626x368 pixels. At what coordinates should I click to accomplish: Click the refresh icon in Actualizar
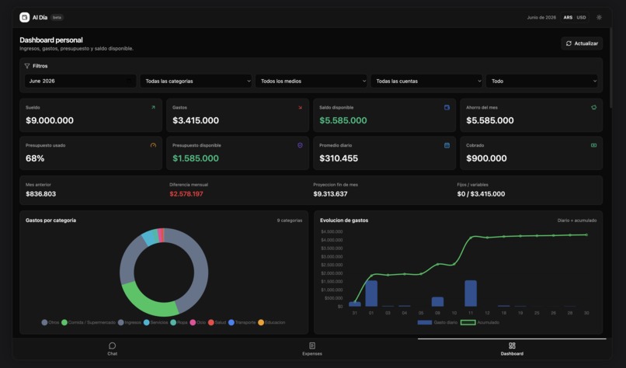(x=569, y=43)
